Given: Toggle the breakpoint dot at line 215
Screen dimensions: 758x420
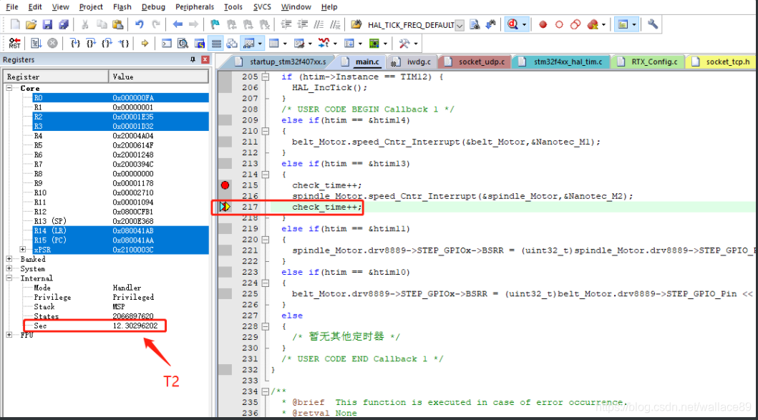Looking at the screenshot, I should tap(225, 185).
